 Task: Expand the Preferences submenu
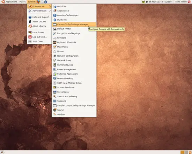pyautogui.click(x=39, y=6)
